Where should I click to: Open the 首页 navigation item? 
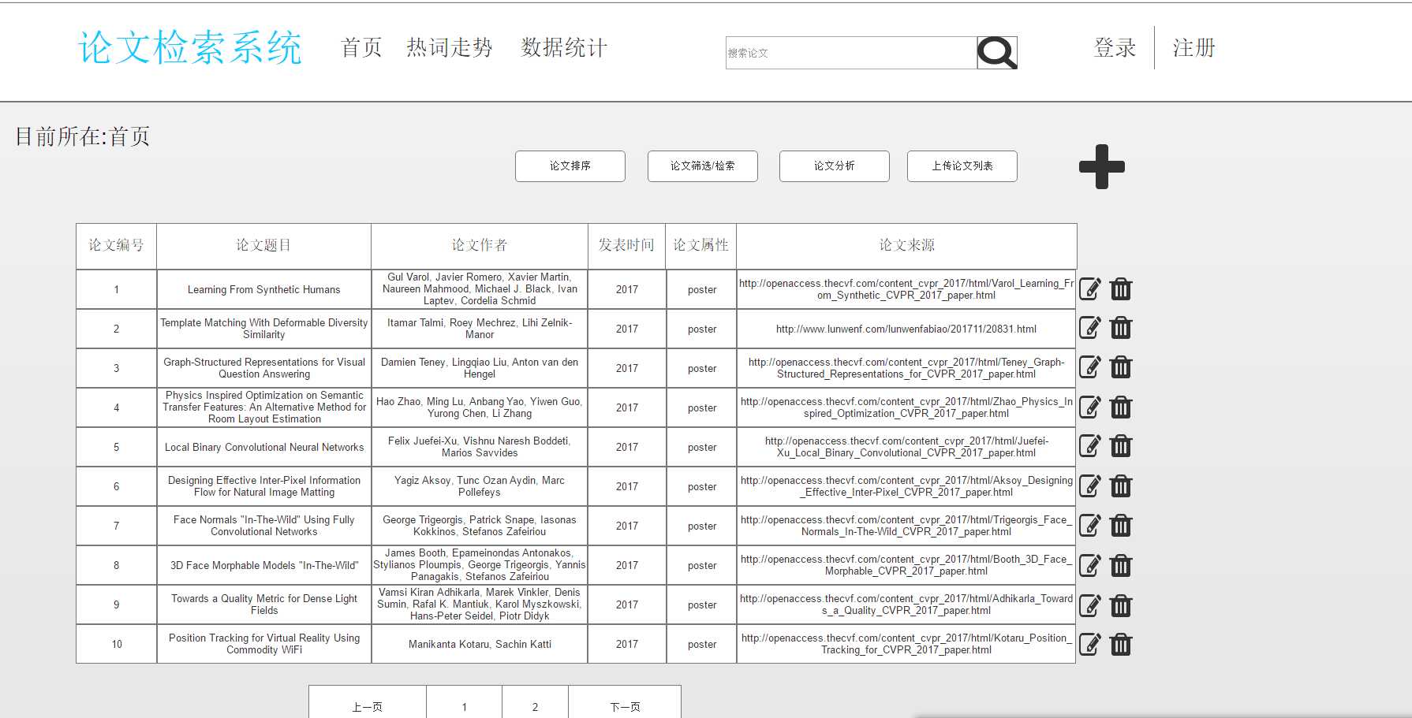[361, 48]
